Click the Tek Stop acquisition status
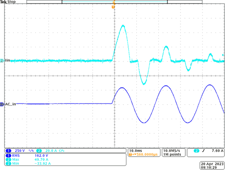Image resolution: width=225 pixels, height=170 pixels. coord(8,2)
